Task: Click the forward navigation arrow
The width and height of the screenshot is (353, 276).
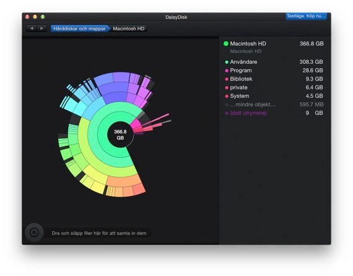Action: click(41, 29)
